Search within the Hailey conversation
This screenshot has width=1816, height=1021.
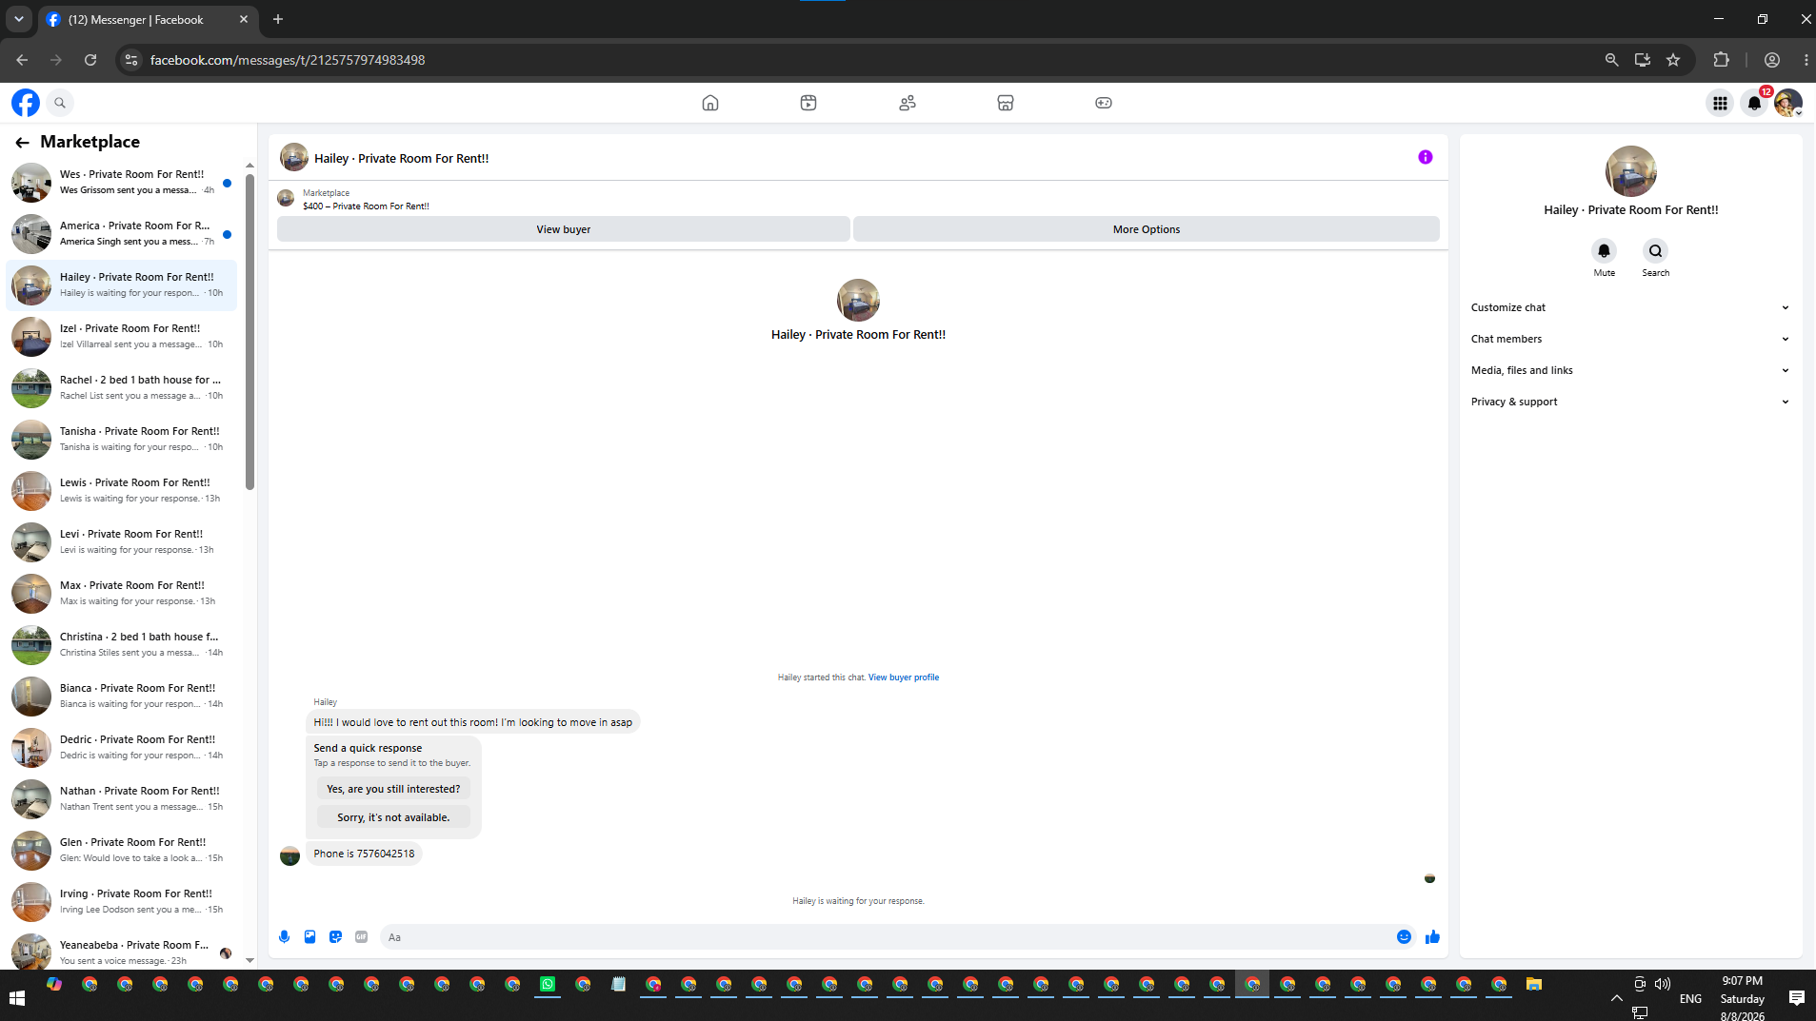pyautogui.click(x=1656, y=251)
